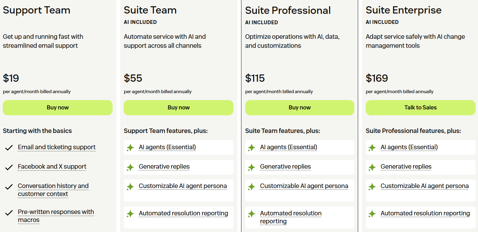
Task: Open Suite Professional AI agents (Essential) link
Action: [289, 147]
